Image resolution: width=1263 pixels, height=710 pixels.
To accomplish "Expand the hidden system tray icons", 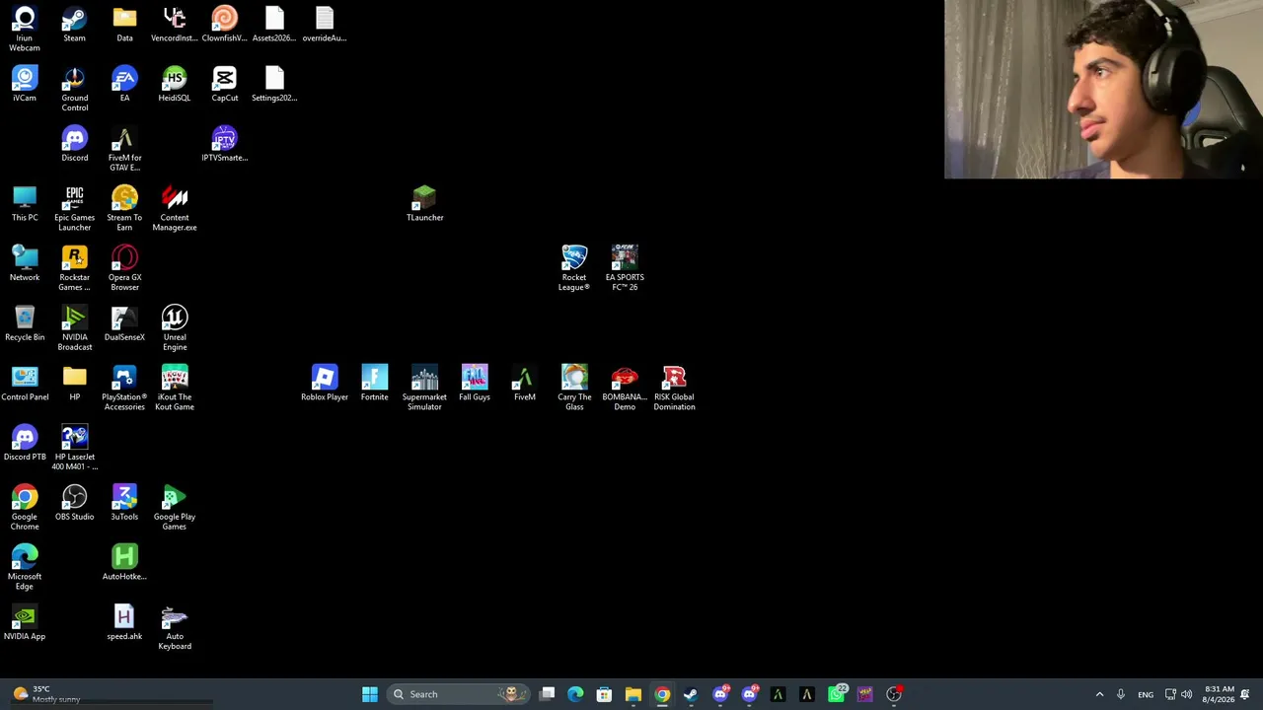I will click(1099, 694).
